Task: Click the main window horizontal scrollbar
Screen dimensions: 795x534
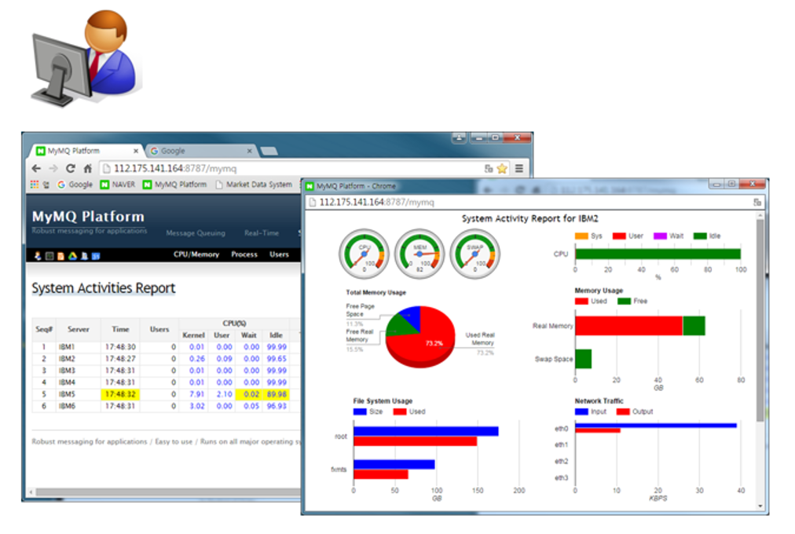Action: (x=167, y=492)
